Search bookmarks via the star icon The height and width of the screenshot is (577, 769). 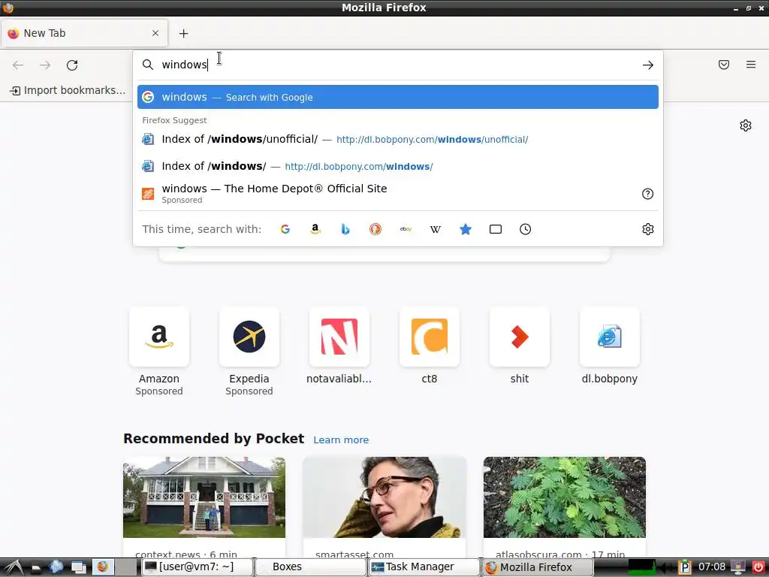click(466, 229)
